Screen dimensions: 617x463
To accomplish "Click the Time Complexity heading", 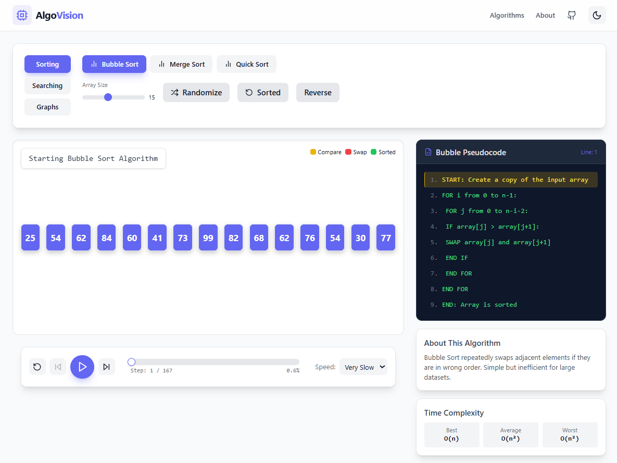I will pyautogui.click(x=454, y=412).
